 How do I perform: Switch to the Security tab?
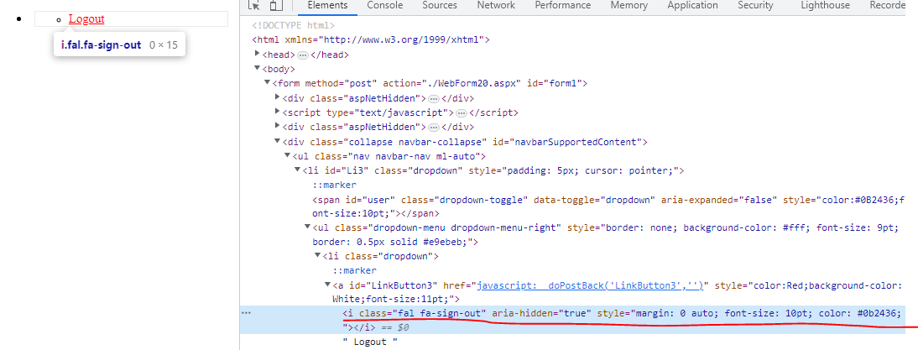point(755,5)
